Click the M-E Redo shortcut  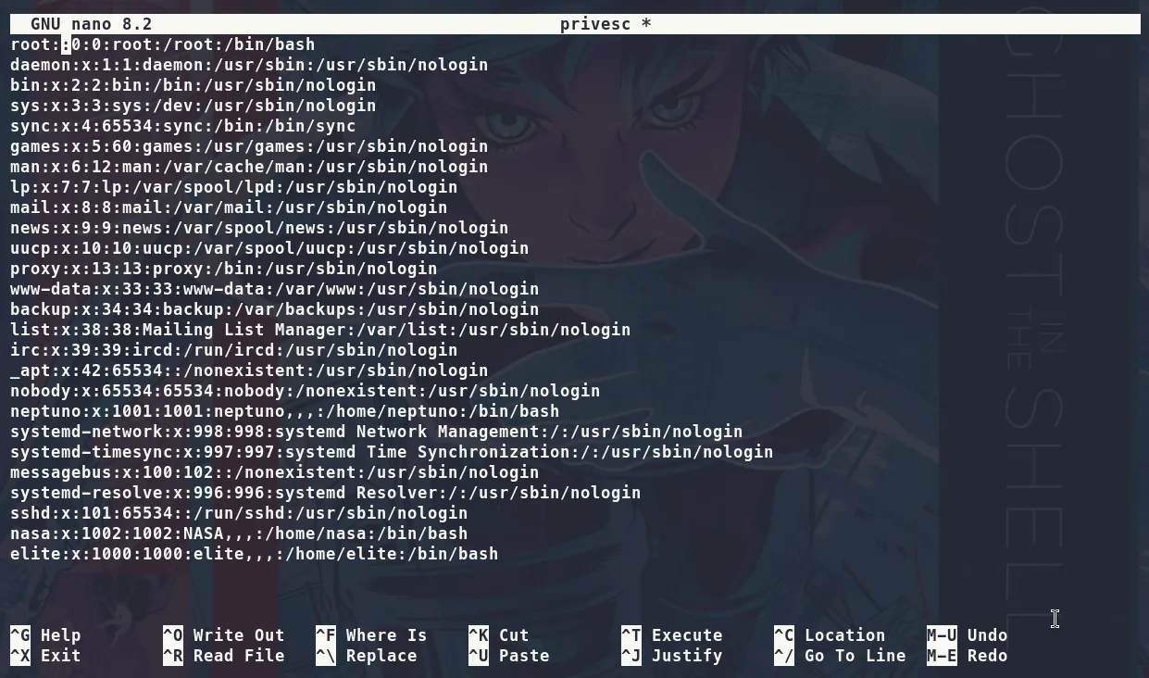coord(967,656)
